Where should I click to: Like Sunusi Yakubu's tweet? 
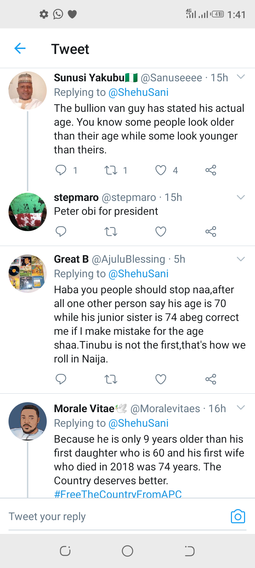pos(161,170)
